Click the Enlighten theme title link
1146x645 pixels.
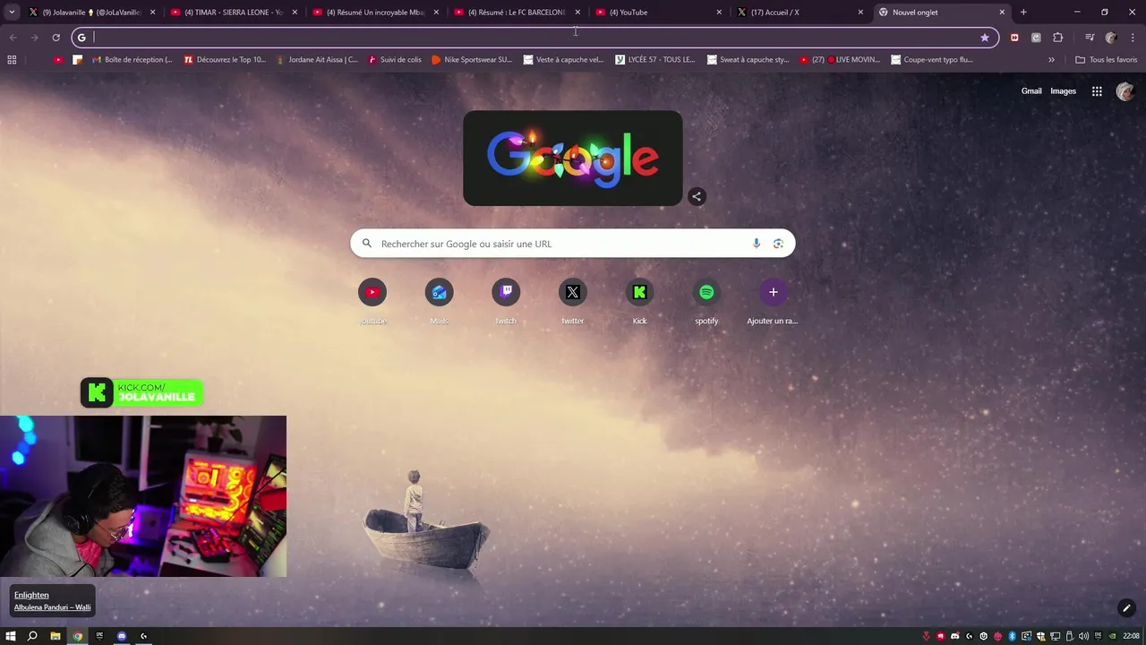coord(31,595)
